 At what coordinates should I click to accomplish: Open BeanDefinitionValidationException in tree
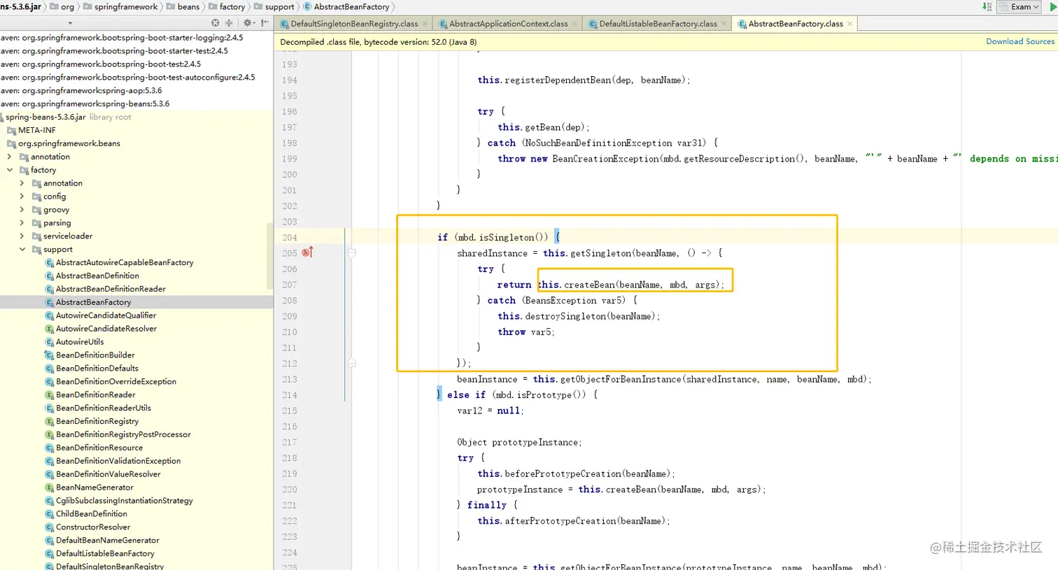click(118, 461)
